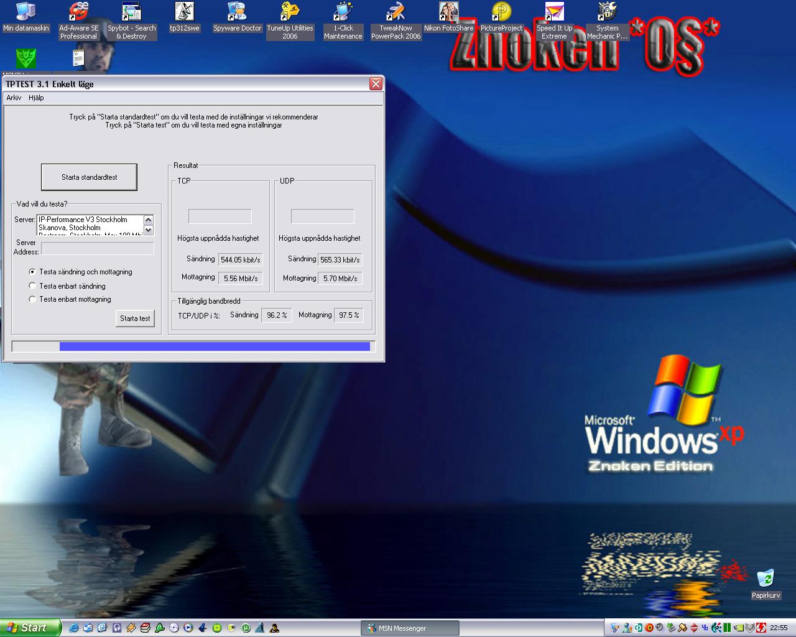The image size is (796, 637).
Task: Click the TCP Sändning value 544.05 kbit/s
Action: 240,260
